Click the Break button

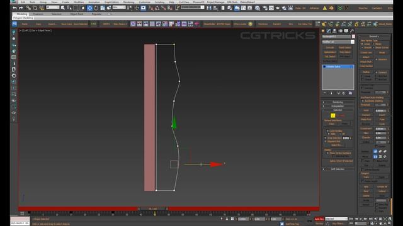pyautogui.click(x=382, y=53)
